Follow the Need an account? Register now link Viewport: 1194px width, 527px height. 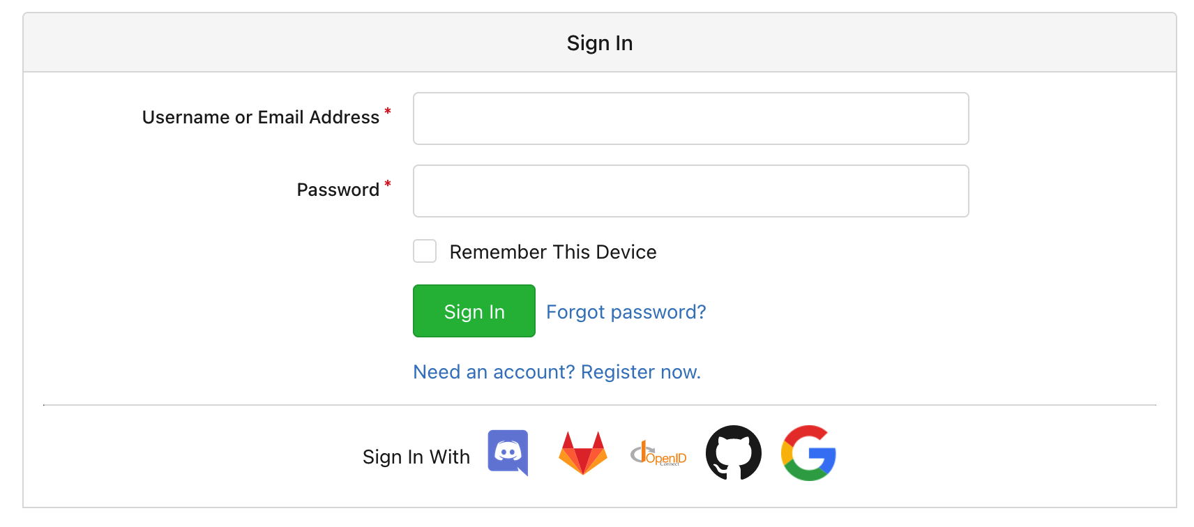(557, 372)
